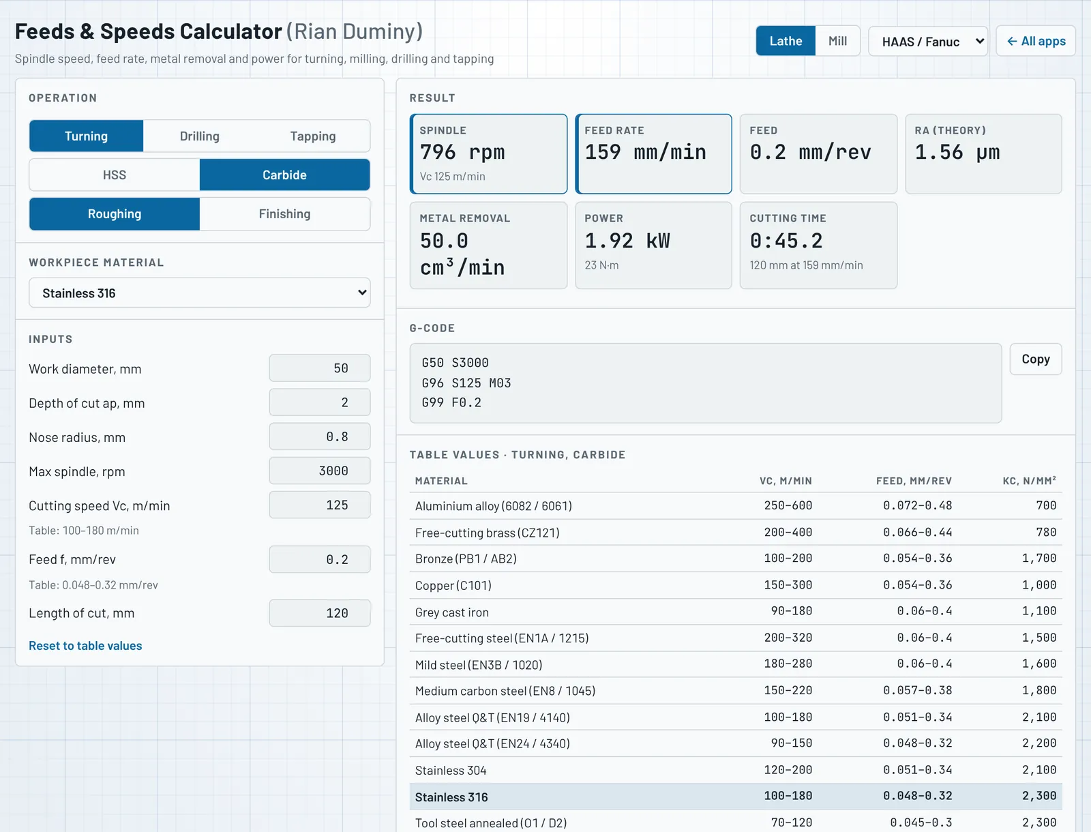Click the G-code text block
This screenshot has height=832, width=1091.
[706, 383]
